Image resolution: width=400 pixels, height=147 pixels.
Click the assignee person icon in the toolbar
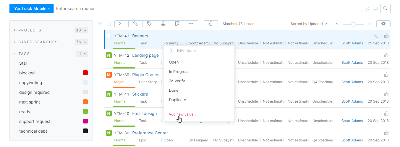(x=163, y=24)
